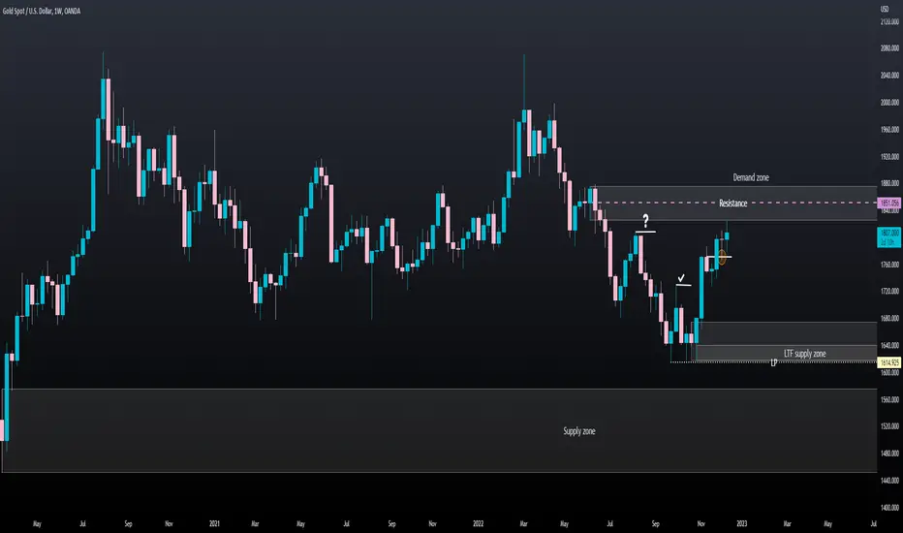Click the 1560.000 price axis label
The image size is (903, 533).
(x=889, y=400)
